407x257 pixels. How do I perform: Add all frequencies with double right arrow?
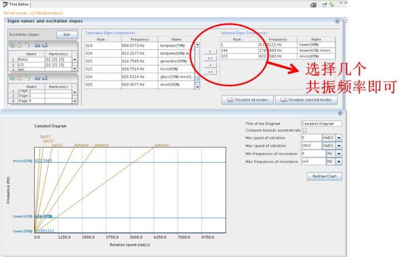click(x=210, y=58)
